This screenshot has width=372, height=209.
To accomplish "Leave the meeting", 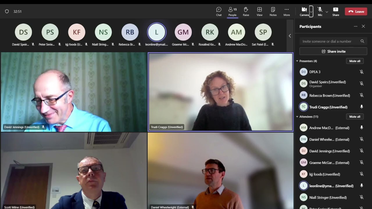I will pos(356,12).
